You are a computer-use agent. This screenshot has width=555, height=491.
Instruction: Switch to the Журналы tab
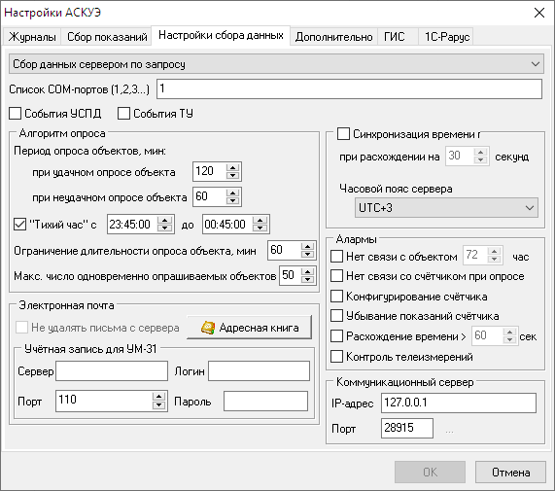[x=32, y=37]
